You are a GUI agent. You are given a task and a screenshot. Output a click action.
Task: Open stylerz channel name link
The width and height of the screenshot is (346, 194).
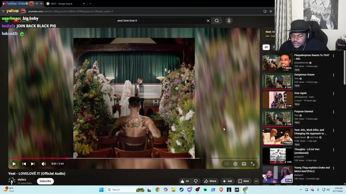22,179
